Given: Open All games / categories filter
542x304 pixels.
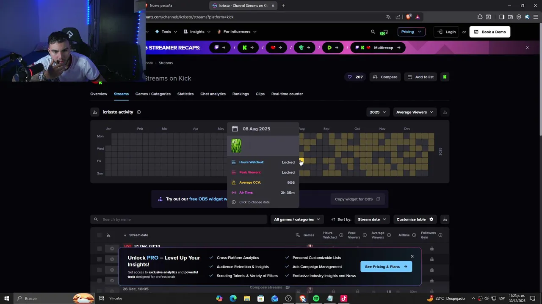Looking at the screenshot, I should (x=297, y=219).
